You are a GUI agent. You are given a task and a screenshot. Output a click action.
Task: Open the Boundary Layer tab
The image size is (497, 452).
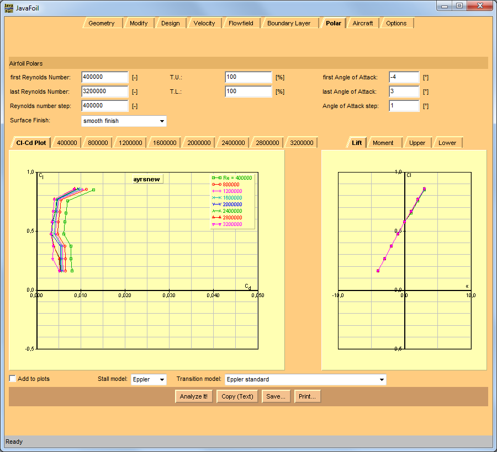[x=289, y=23]
